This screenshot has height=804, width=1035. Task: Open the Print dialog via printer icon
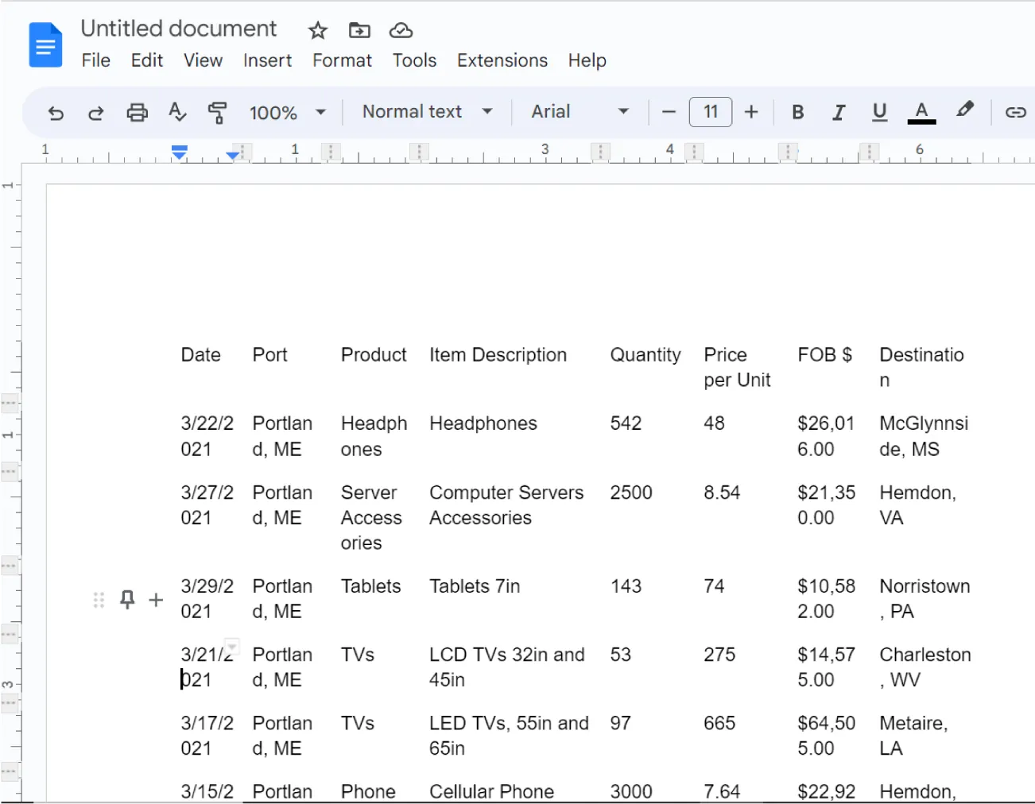137,112
